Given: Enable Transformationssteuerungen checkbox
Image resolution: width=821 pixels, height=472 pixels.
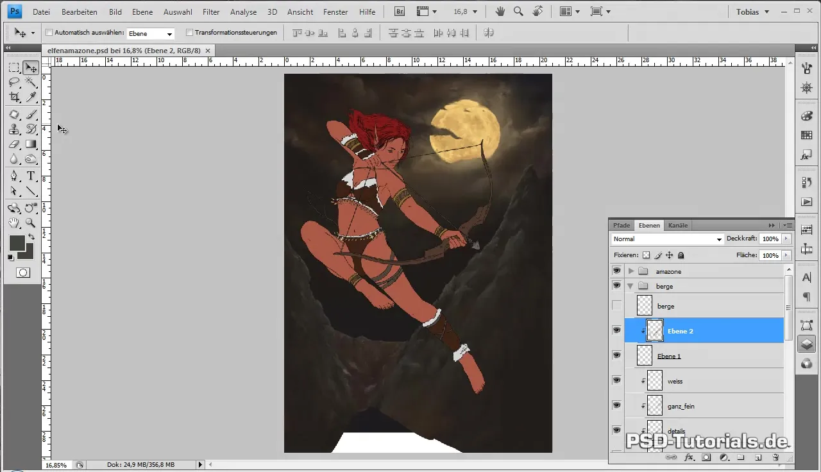Looking at the screenshot, I should tap(189, 33).
